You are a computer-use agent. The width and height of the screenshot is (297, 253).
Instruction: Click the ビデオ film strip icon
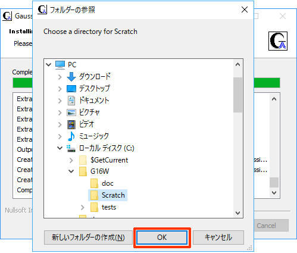tap(71, 124)
